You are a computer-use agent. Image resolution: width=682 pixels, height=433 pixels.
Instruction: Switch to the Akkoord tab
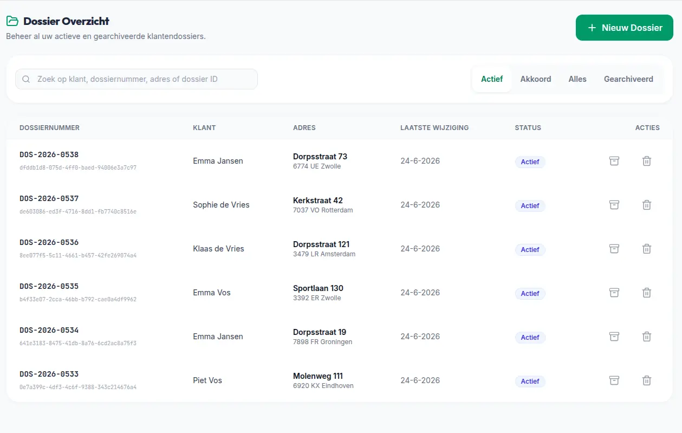click(536, 79)
